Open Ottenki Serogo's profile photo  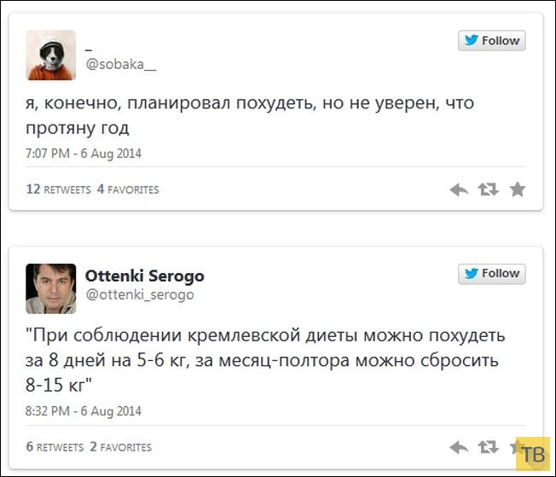[51, 288]
